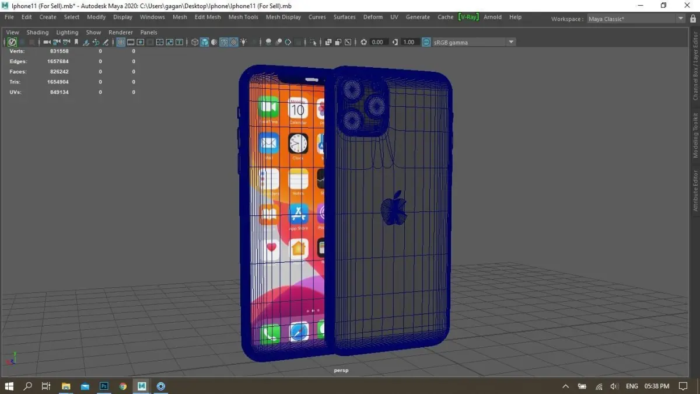This screenshot has height=394, width=700.
Task: Click the Use Default Material icon
Action: (213, 42)
